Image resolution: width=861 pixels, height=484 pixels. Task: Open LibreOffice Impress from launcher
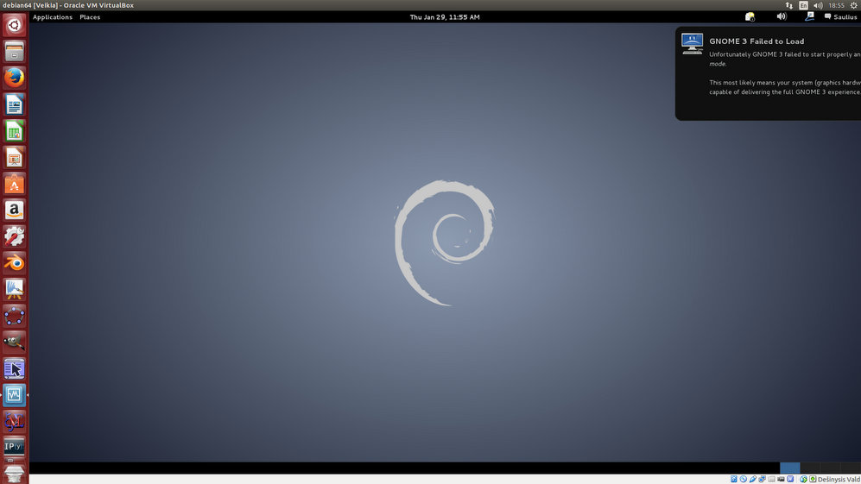[14, 157]
